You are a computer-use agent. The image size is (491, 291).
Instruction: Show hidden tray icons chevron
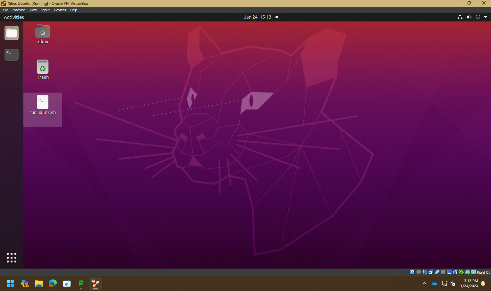coord(424,283)
